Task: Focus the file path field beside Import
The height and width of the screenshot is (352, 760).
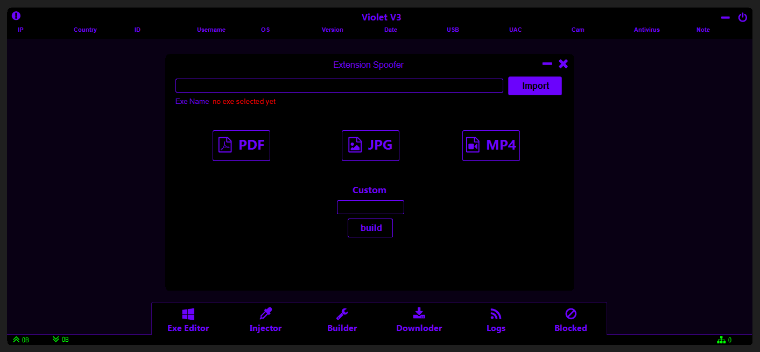Action: coord(339,86)
